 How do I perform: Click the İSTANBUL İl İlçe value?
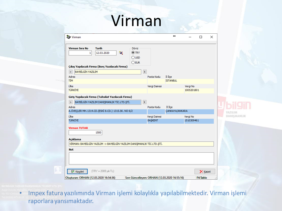(x=190, y=81)
